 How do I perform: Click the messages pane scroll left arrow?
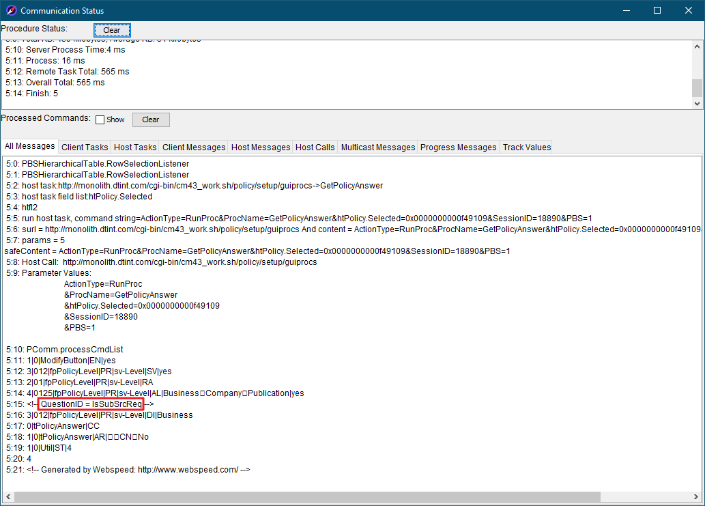pos(8,497)
